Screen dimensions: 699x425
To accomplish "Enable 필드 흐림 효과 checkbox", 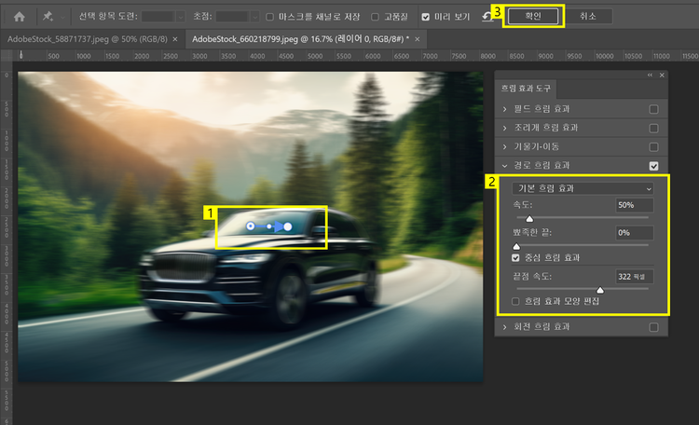I will coord(653,109).
